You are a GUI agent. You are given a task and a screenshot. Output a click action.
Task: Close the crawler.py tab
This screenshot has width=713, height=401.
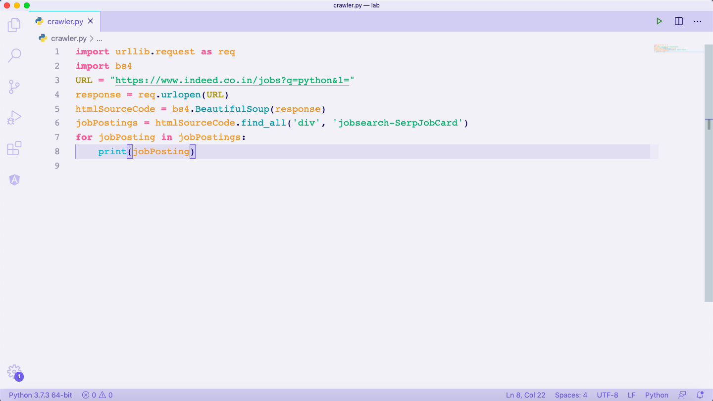pyautogui.click(x=91, y=21)
